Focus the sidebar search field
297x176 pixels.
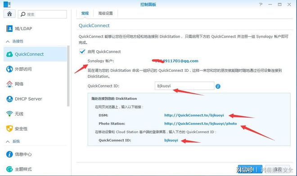click(42, 14)
